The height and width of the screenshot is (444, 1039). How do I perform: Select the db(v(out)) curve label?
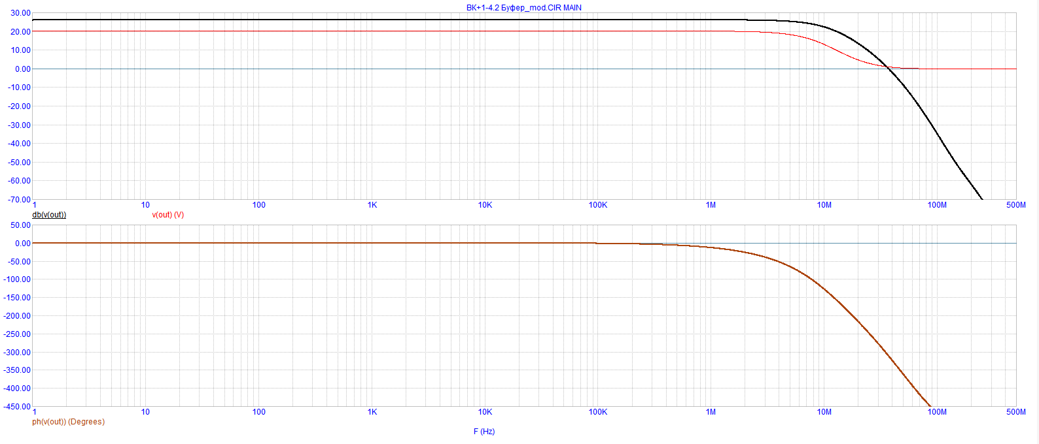[49, 215]
